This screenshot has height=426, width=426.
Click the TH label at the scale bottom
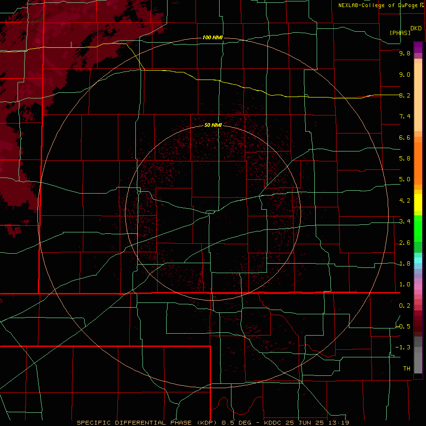tap(407, 368)
